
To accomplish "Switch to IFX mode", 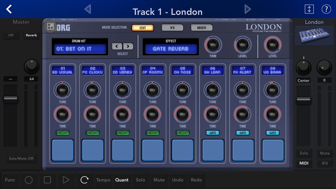I will (172, 28).
